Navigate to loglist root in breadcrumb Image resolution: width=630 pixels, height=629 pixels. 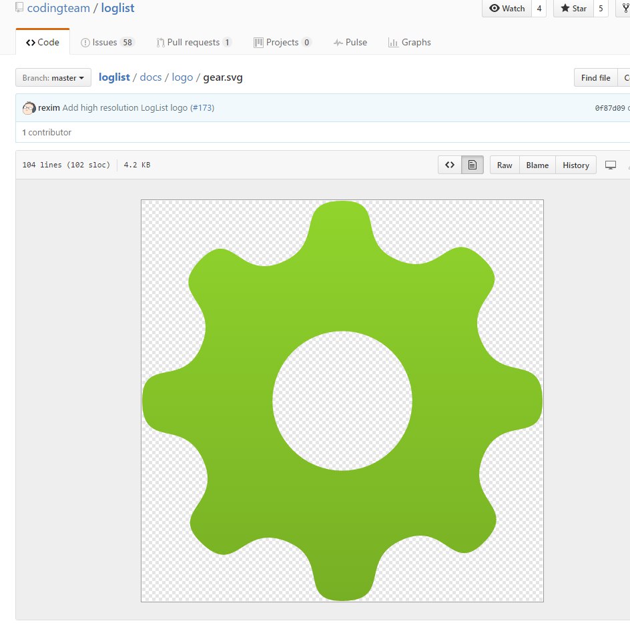point(114,77)
